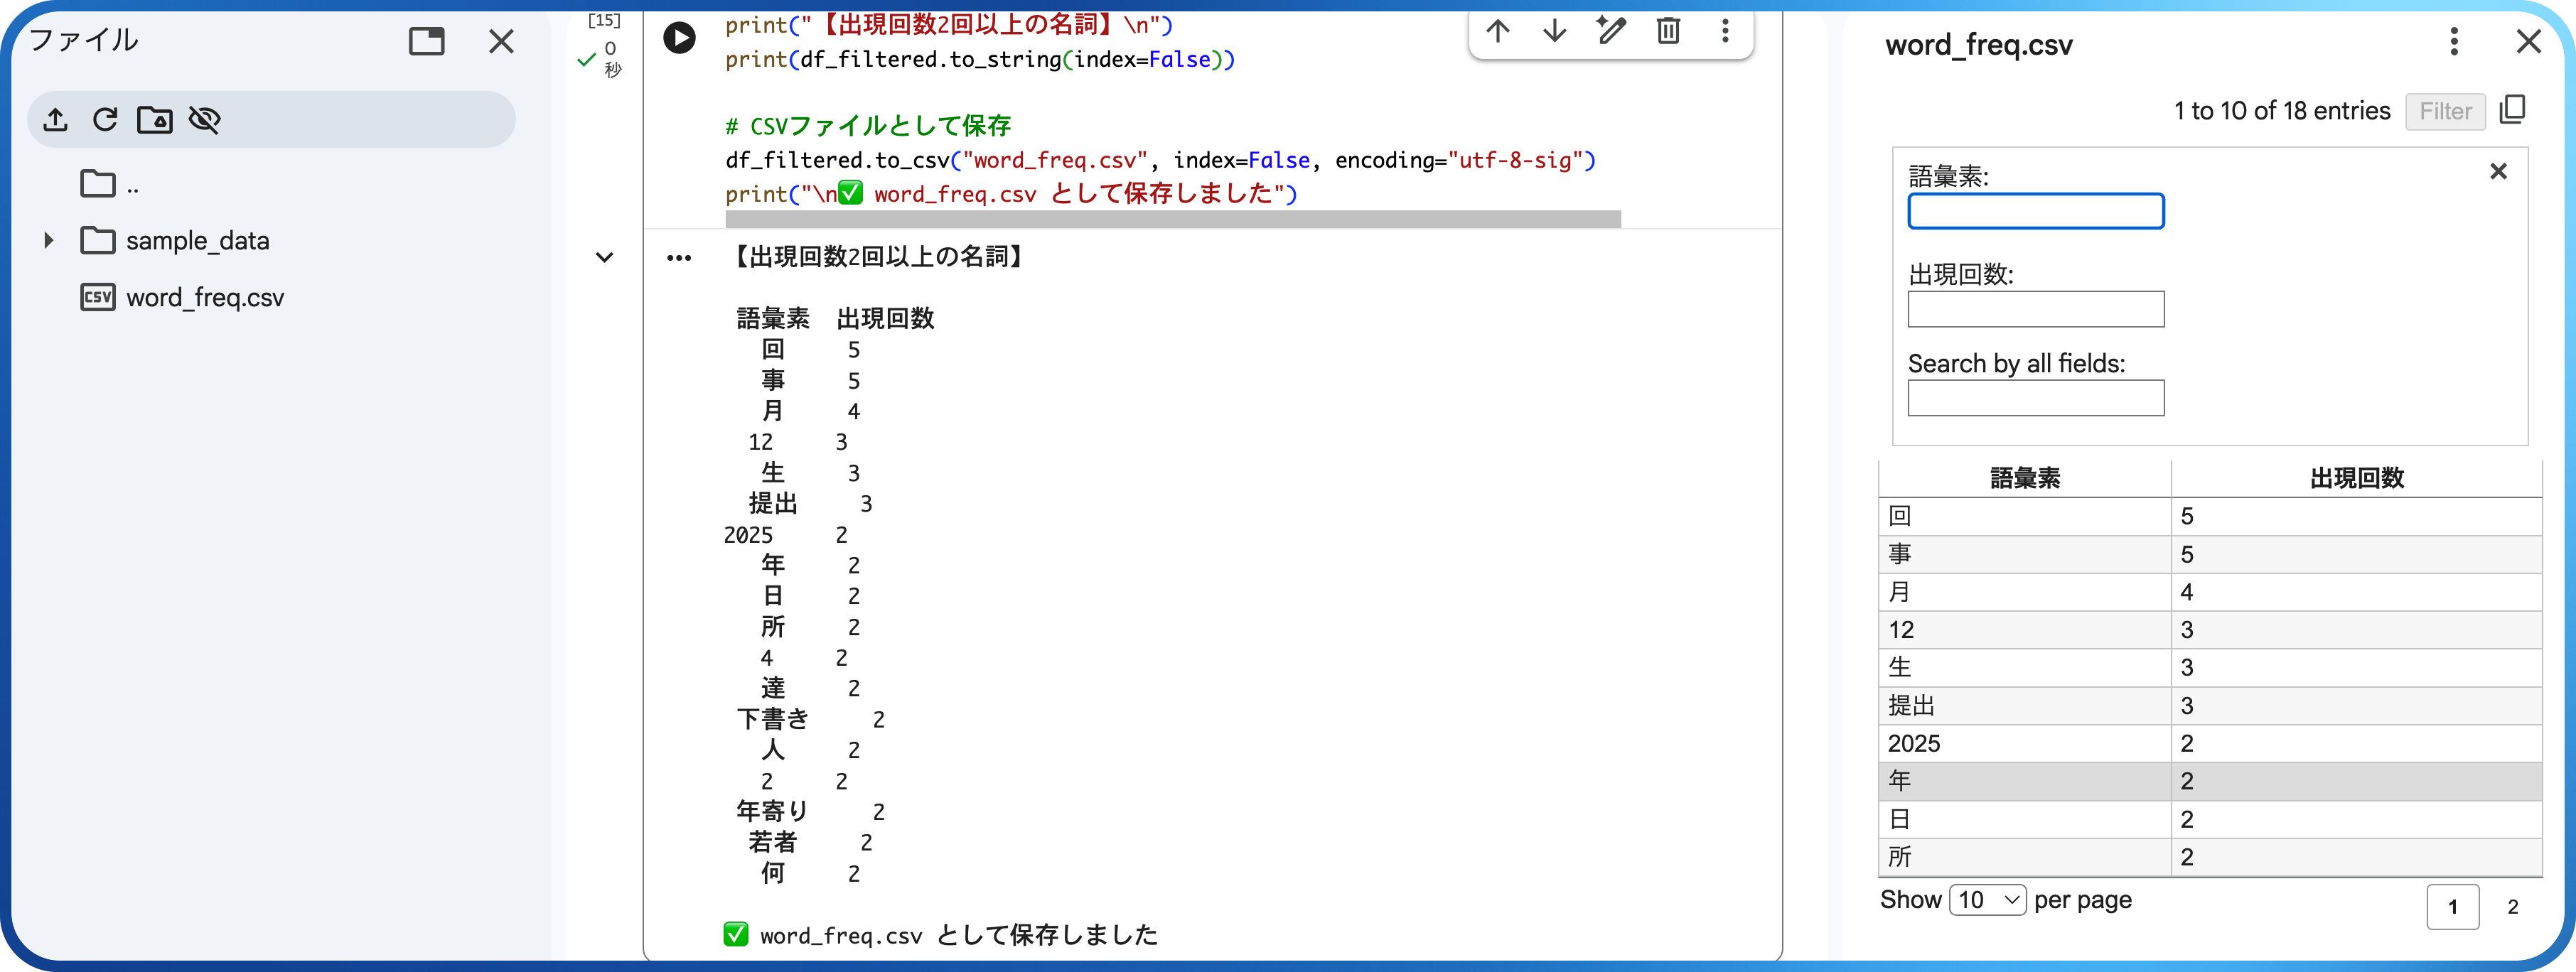Click the Filter button

[x=2445, y=111]
